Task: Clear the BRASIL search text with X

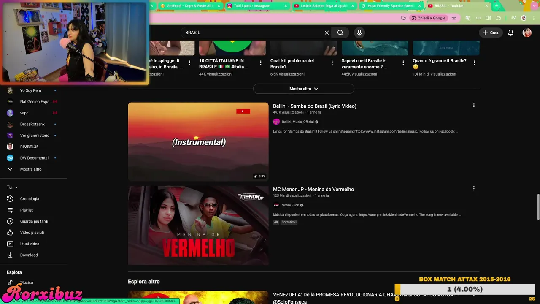Action: 327,33
